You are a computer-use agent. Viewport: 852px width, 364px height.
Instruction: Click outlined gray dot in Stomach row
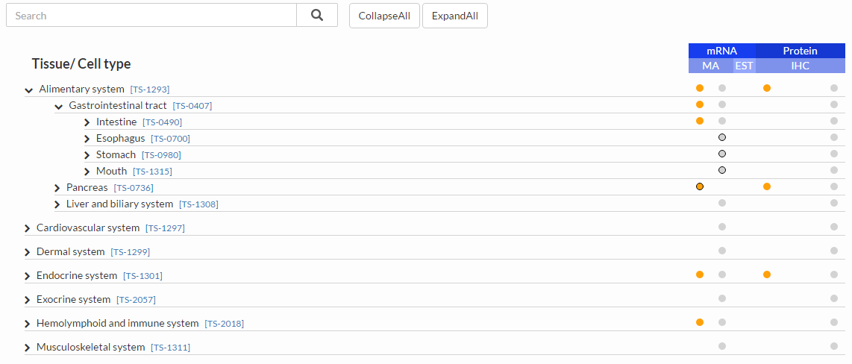click(x=722, y=154)
